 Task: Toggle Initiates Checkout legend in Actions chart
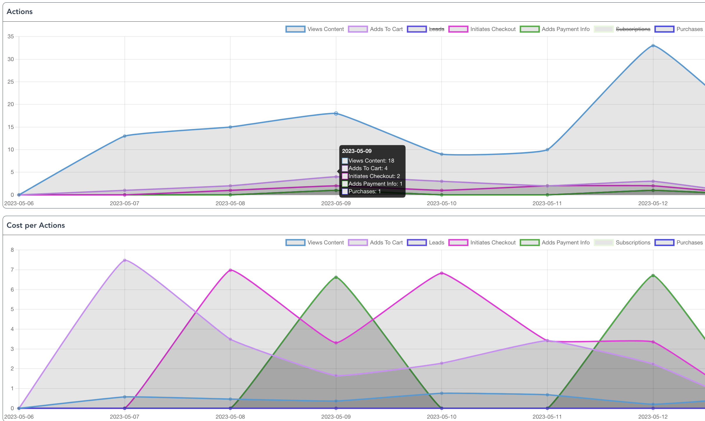coord(493,29)
